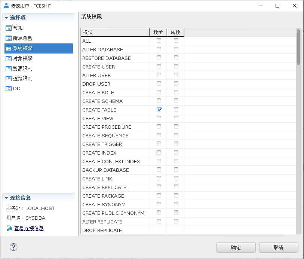The width and height of the screenshot is (304, 259).
Task: Uncheck the 授予 checkbox for CREATE TABLE
Action: [159, 109]
